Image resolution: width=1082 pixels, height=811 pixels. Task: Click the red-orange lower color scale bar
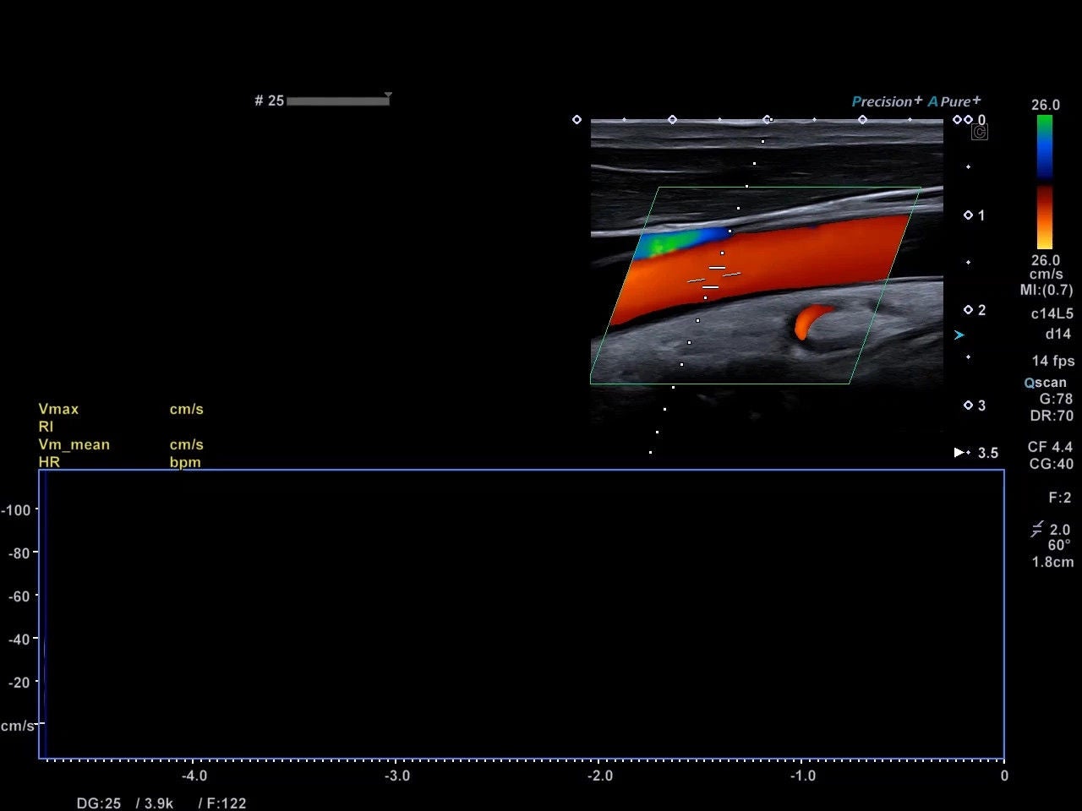coord(1045,217)
